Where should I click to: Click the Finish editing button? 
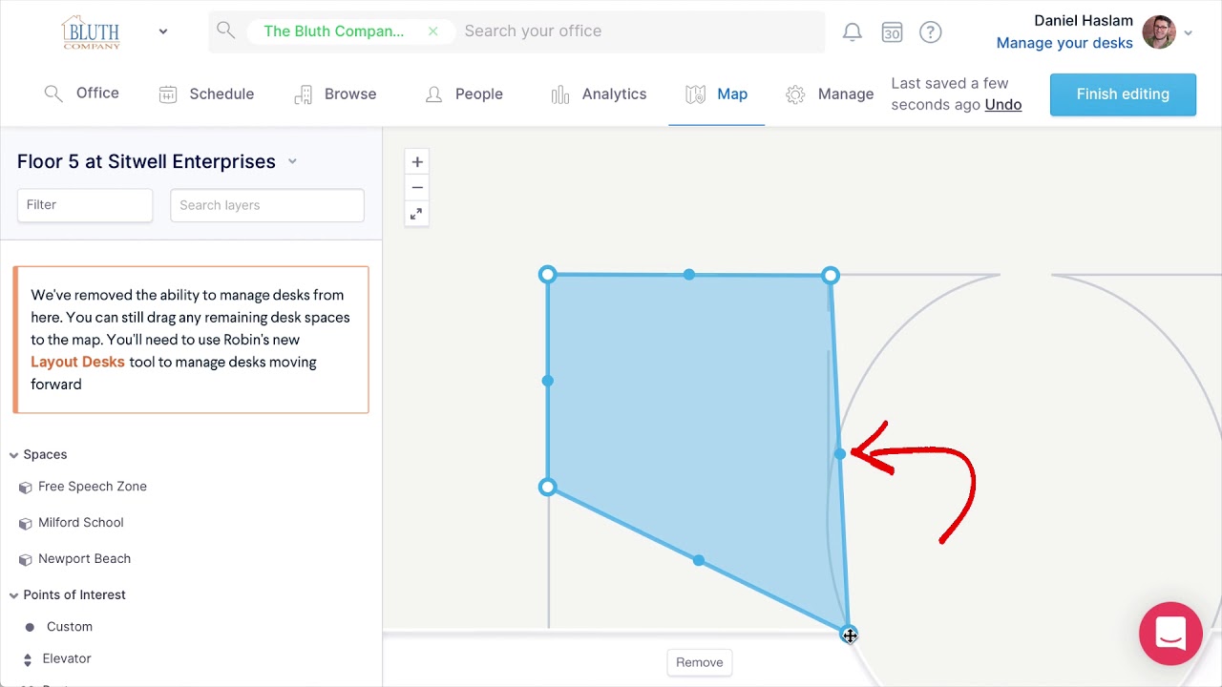tap(1123, 94)
